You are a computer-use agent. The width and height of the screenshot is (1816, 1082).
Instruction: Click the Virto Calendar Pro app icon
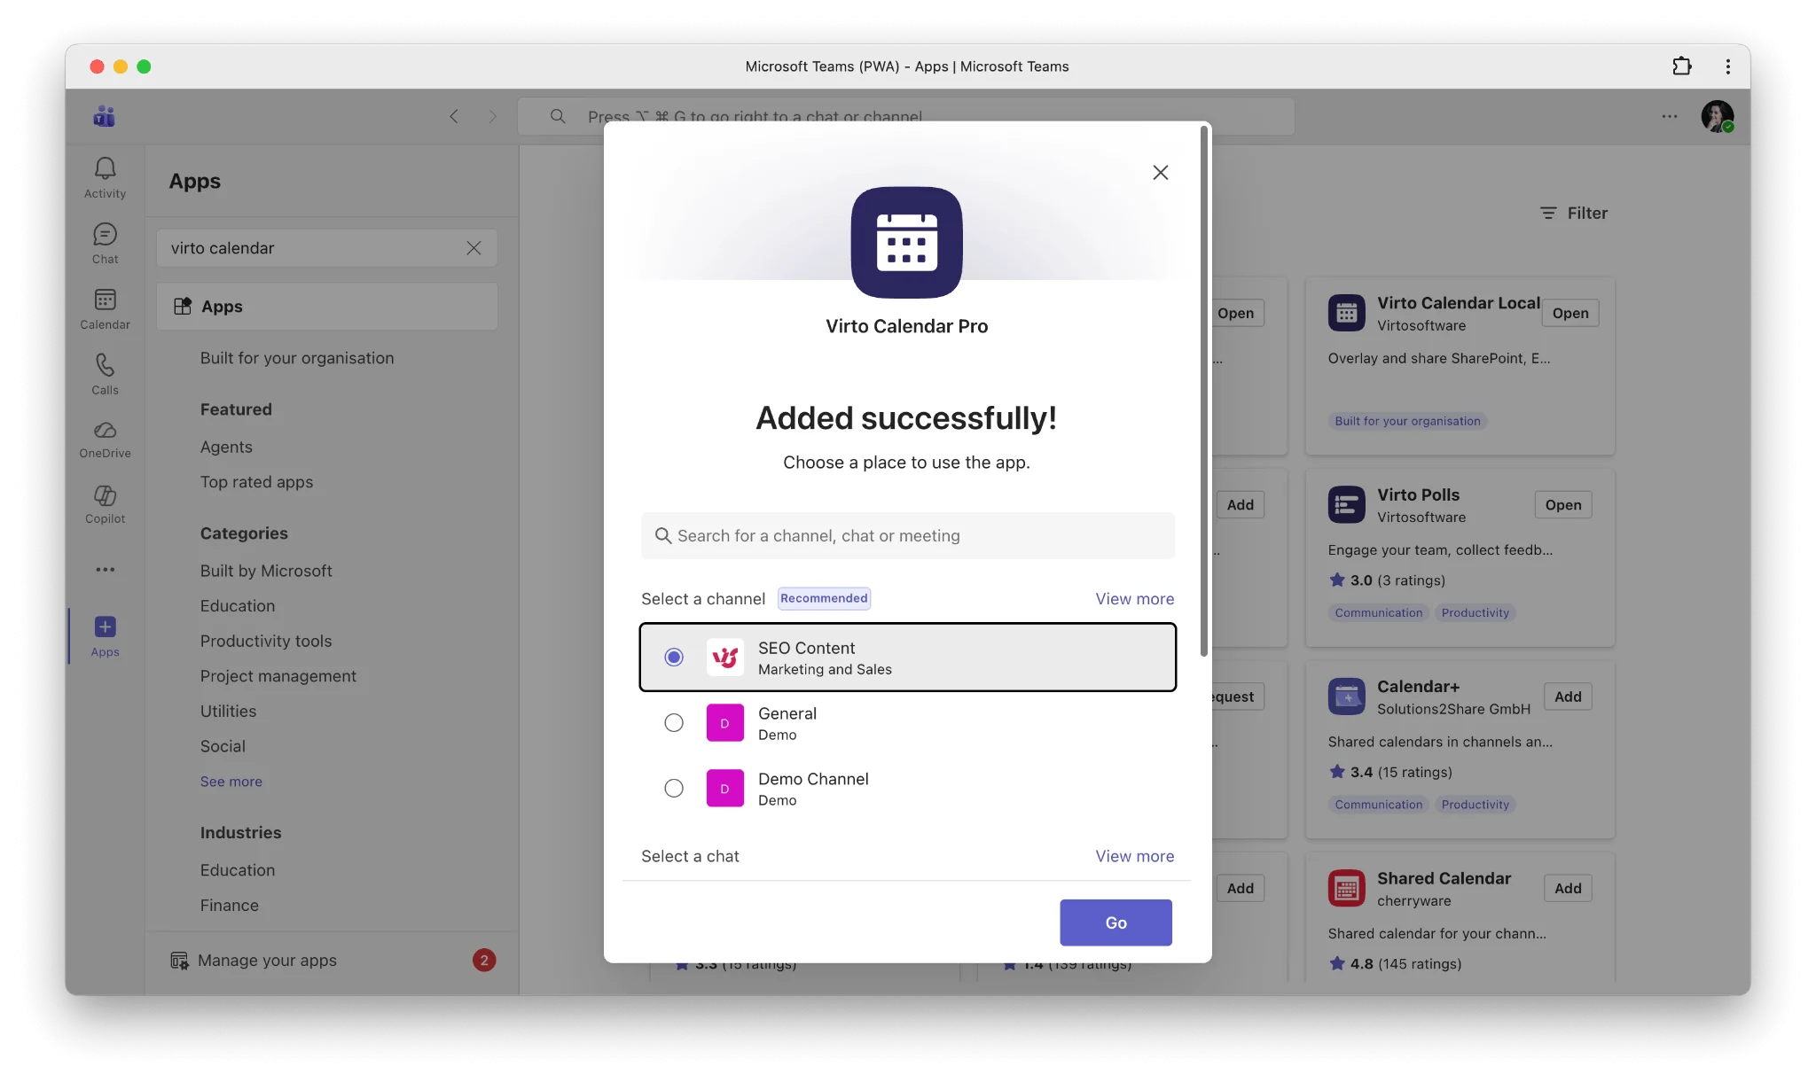pos(906,243)
